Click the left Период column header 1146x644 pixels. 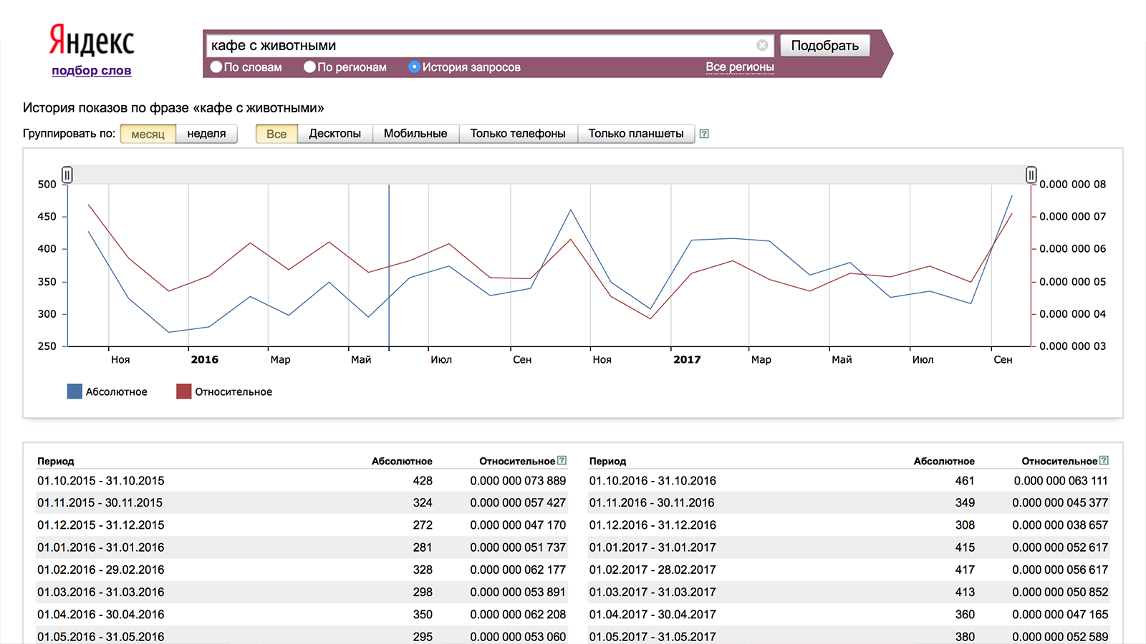click(x=56, y=462)
